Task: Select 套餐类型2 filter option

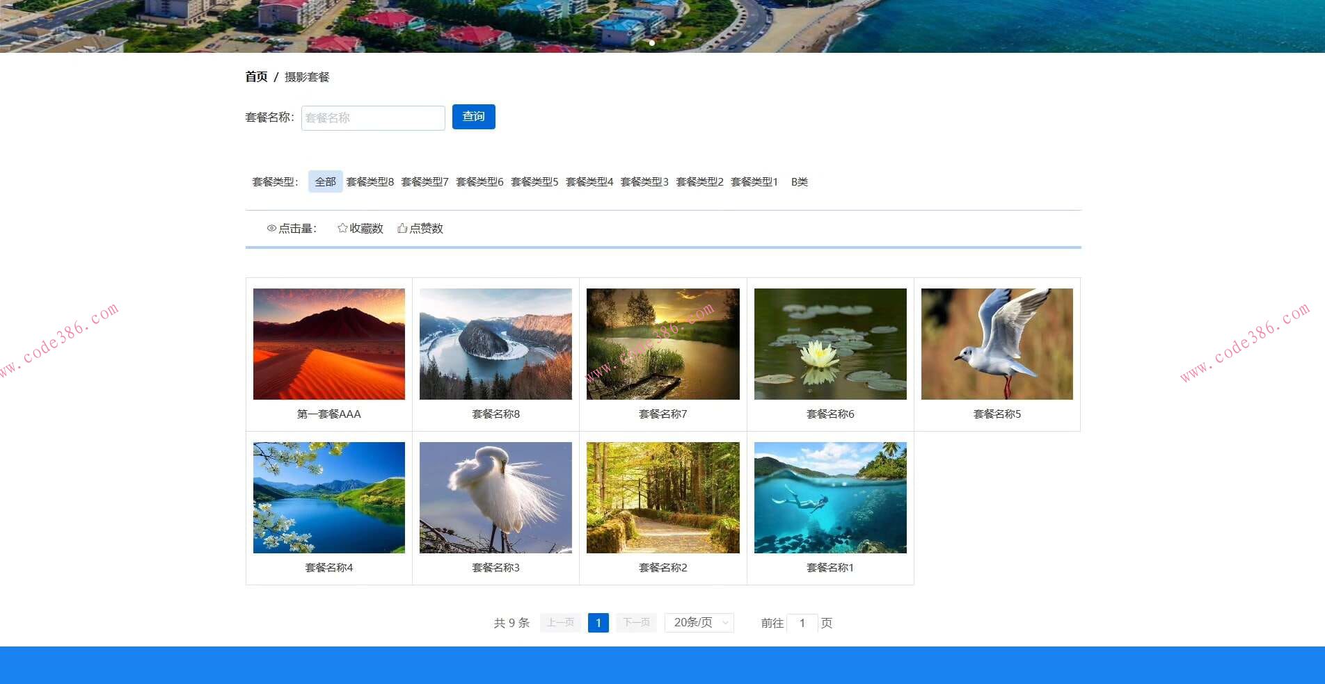Action: [699, 181]
